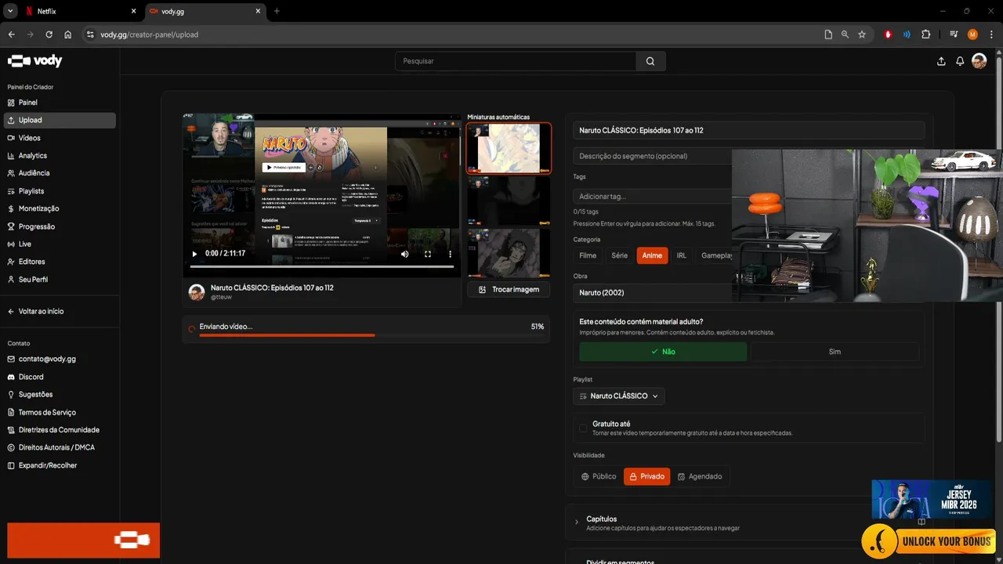Set visibility to Público
Screen dimensions: 1003x564
(599, 476)
